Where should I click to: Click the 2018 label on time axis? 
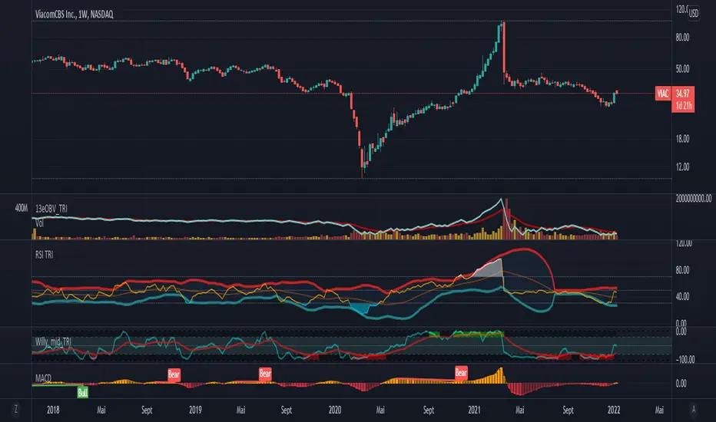pos(53,410)
